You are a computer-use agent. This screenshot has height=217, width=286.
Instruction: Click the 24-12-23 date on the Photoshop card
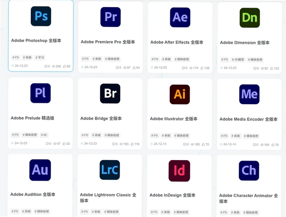coord(21,66)
